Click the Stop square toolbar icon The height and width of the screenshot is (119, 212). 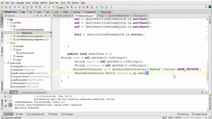click(87, 7)
